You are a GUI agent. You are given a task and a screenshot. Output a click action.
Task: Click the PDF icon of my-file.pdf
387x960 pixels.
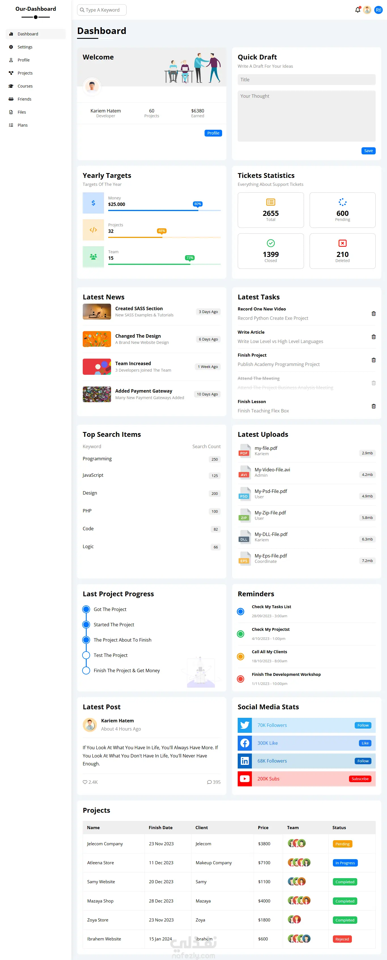pyautogui.click(x=244, y=451)
